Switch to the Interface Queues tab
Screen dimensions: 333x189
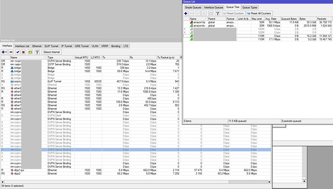(x=213, y=7)
